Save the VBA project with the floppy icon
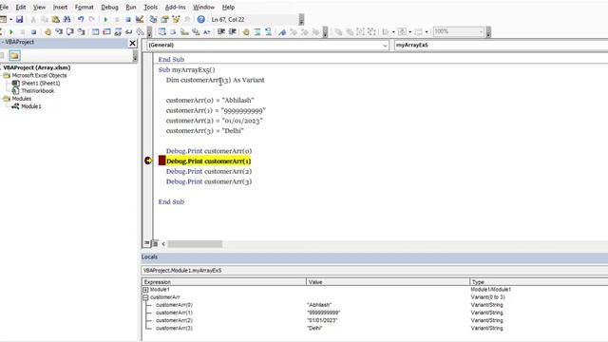Image resolution: width=608 pixels, height=342 pixels. (19, 19)
